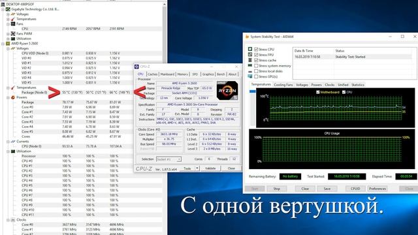Screen dimensions: 418x235
Task: Open the Tools dropdown arrow in CPU-Z
Action: [197, 168]
